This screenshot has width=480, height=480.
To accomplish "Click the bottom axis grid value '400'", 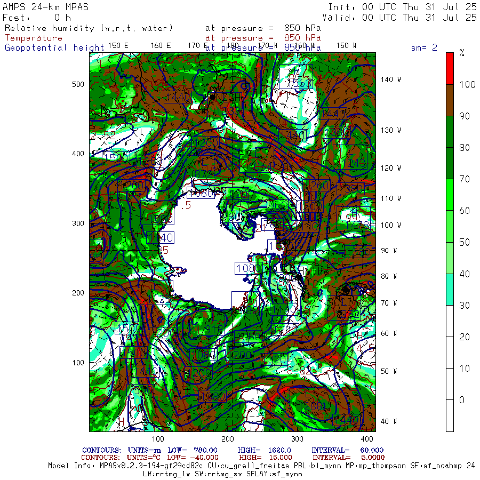I will 367,439.
